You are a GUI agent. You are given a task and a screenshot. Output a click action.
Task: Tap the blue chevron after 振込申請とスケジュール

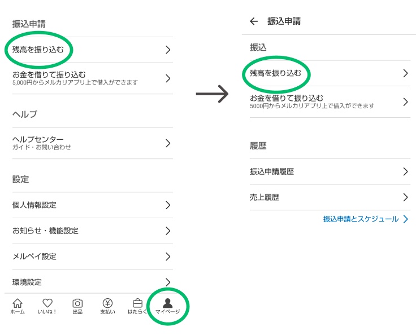pos(406,219)
